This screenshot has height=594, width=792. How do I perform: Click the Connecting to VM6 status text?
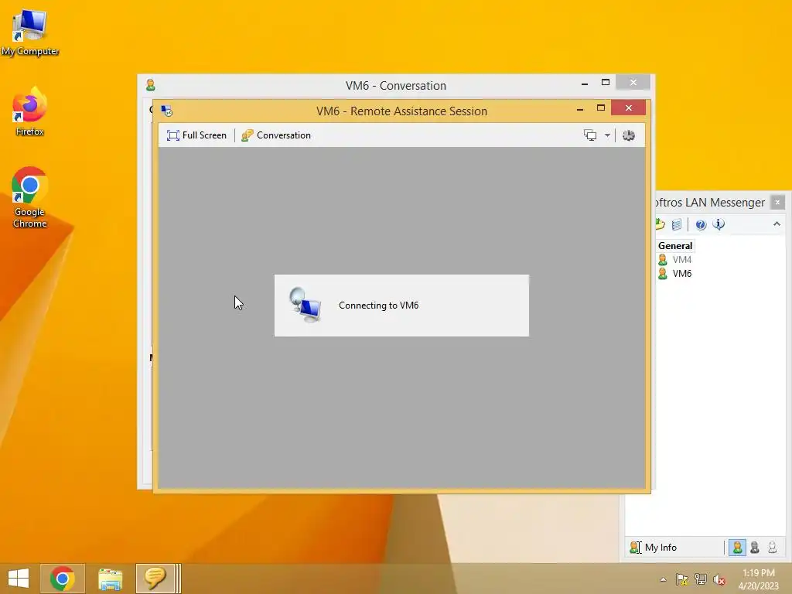click(378, 306)
